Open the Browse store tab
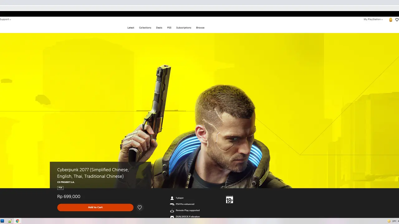Viewport: 399px width, 224px height. click(x=200, y=28)
